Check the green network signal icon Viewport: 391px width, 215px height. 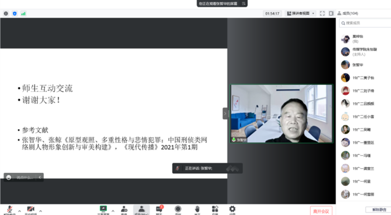[23, 14]
